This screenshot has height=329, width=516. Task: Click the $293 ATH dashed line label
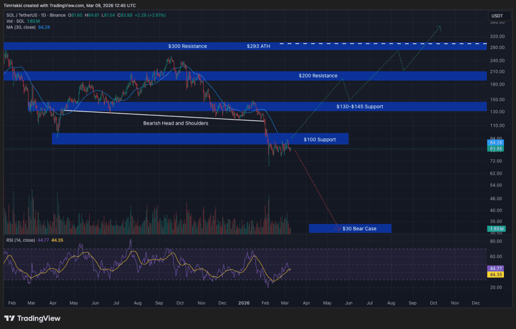tap(259, 46)
